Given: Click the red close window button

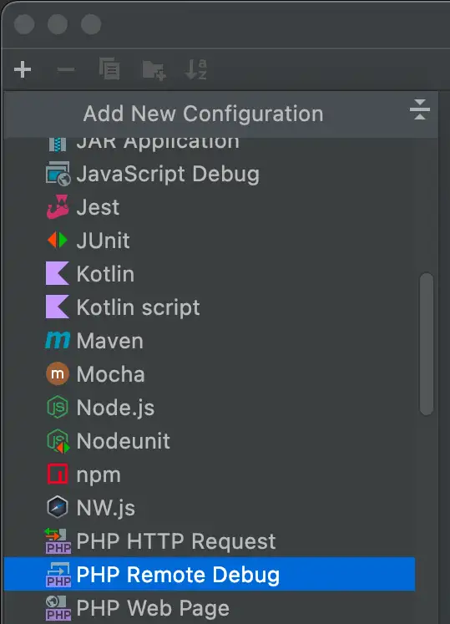Looking at the screenshot, I should 24,24.
